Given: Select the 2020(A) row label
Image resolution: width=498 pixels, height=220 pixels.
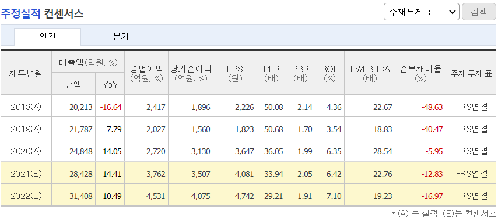Looking at the screenshot, I should point(26,151).
